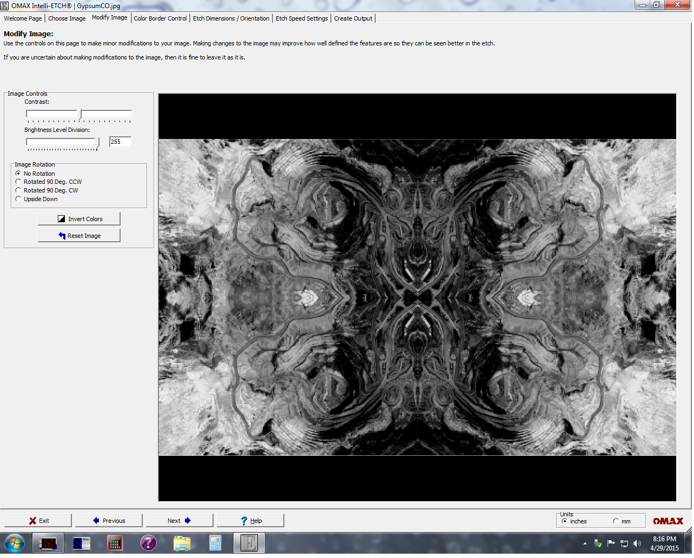Switch to the Color Border Control tab
This screenshot has width=694, height=558.
(160, 18)
